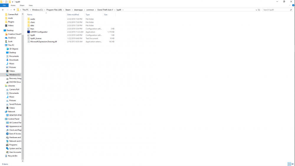Switch to the Share ribbon tab
The width and height of the screenshot is (295, 166).
click(x=22, y=5)
